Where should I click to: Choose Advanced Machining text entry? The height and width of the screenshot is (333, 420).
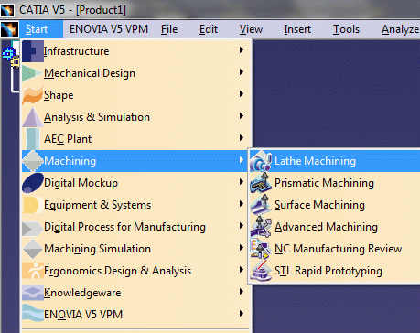click(326, 227)
